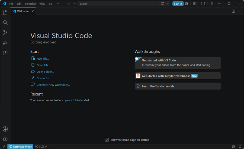Click errors and warnings count in status bar
This screenshot has width=244, height=149.
click(x=41, y=147)
